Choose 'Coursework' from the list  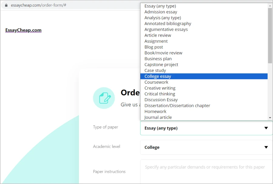coord(204,82)
